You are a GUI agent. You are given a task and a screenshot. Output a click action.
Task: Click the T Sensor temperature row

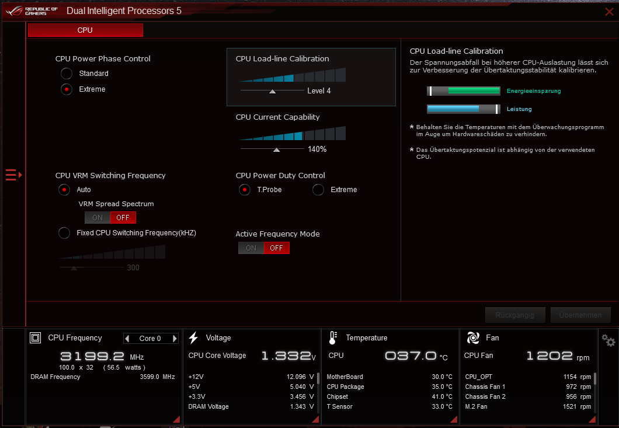coord(390,406)
